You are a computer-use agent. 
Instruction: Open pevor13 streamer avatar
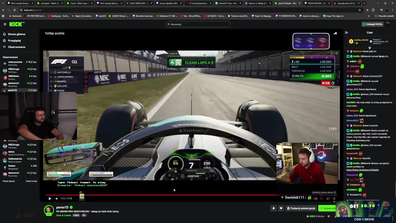pos(49,210)
